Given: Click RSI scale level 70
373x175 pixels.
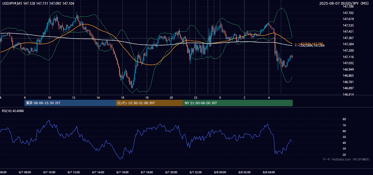Looking at the screenshot, I should (344, 125).
